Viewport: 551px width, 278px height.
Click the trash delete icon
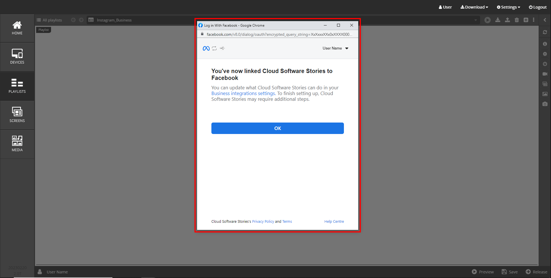517,20
